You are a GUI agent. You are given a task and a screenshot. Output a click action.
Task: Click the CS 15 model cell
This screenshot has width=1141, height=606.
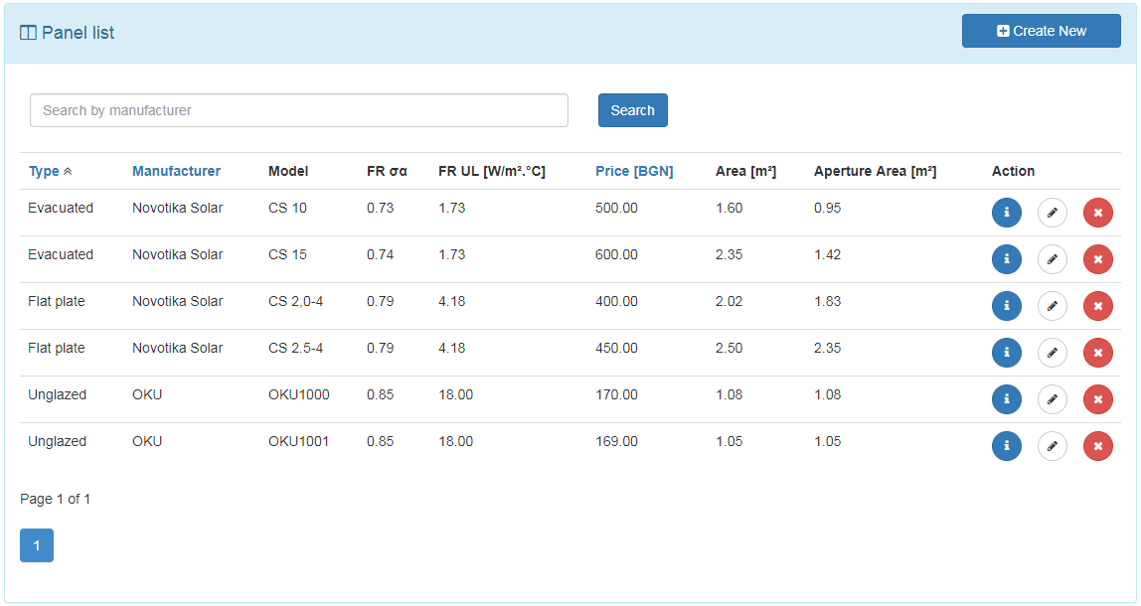(x=287, y=254)
